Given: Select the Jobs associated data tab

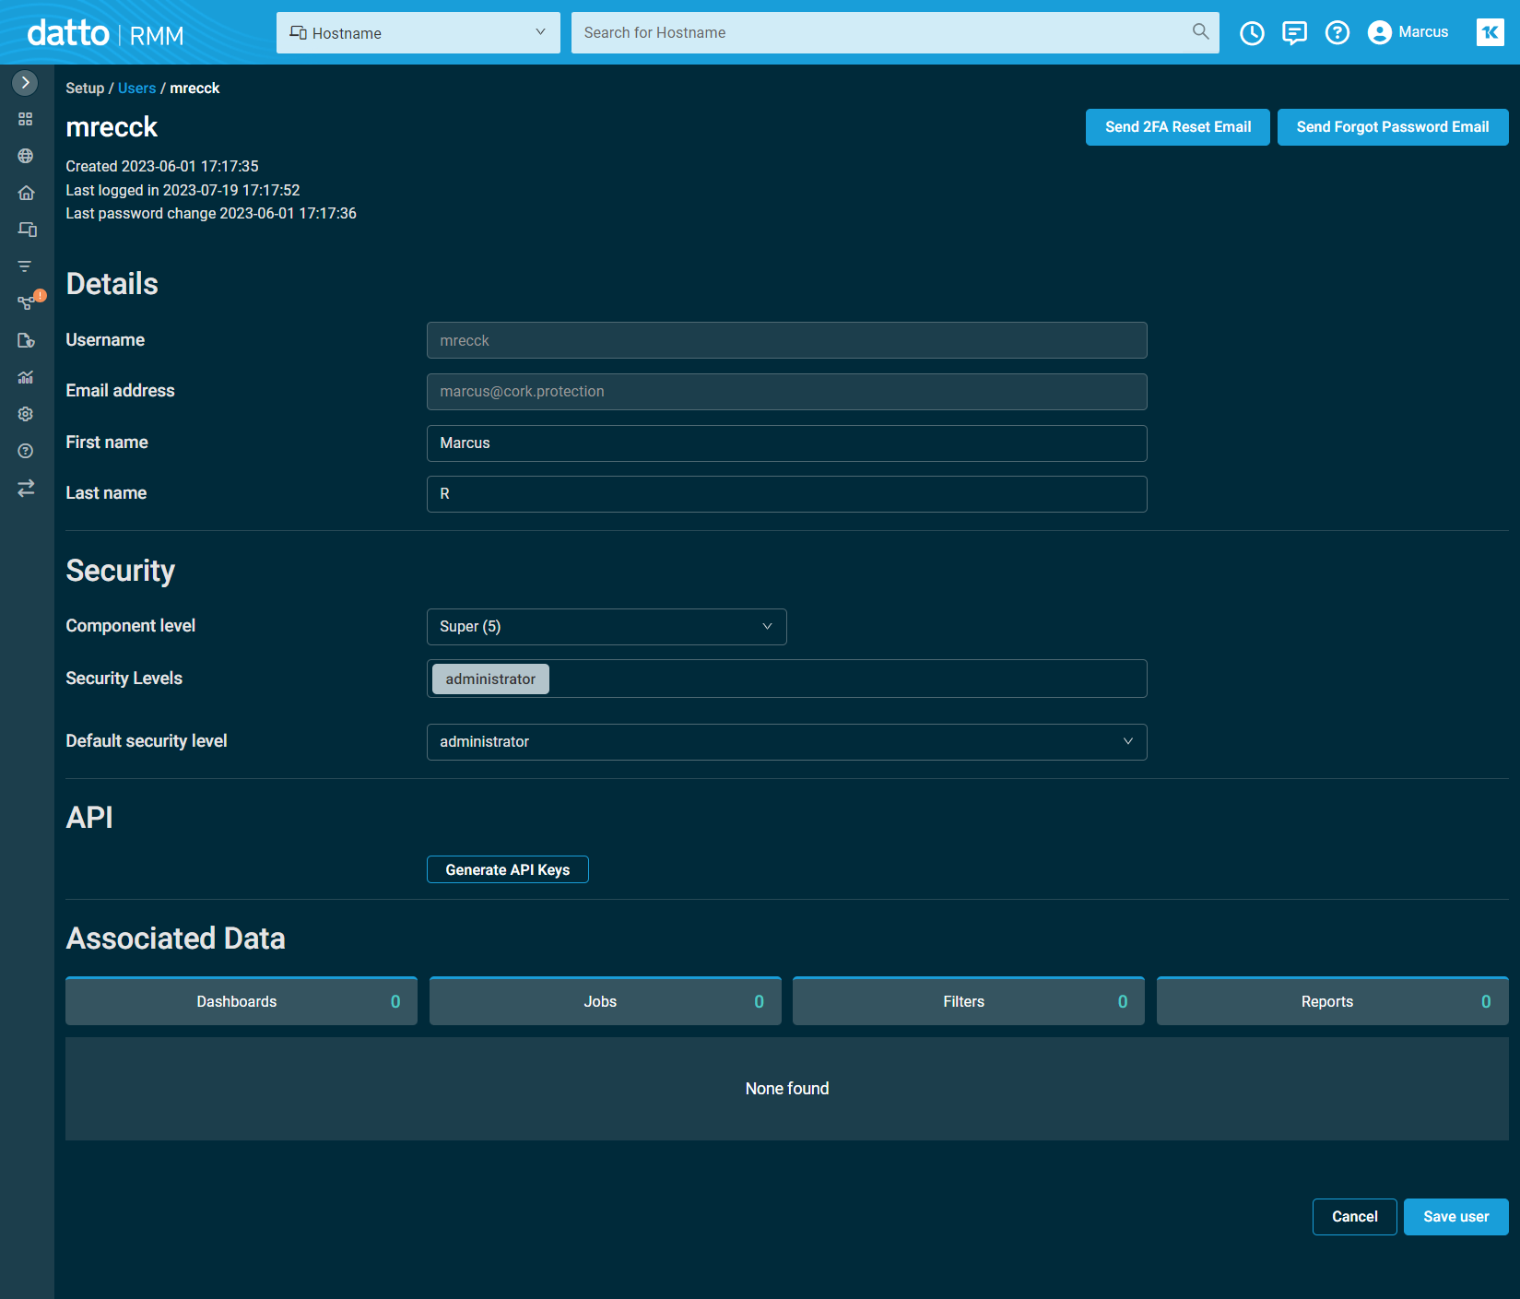Looking at the screenshot, I should click(605, 1001).
